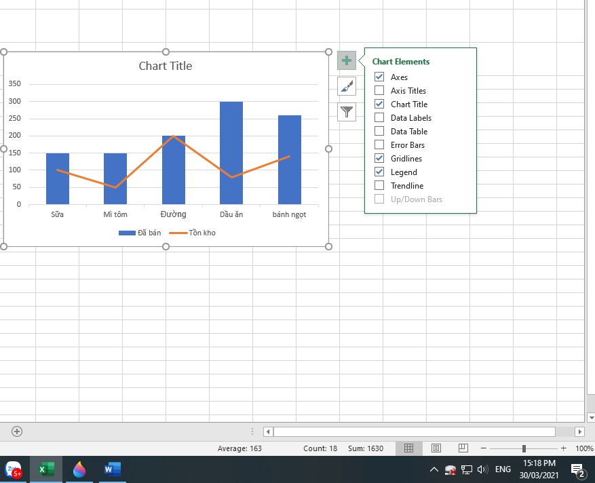The height and width of the screenshot is (483, 595).
Task: Click the 350 value on the vertical axis
Action: point(15,83)
